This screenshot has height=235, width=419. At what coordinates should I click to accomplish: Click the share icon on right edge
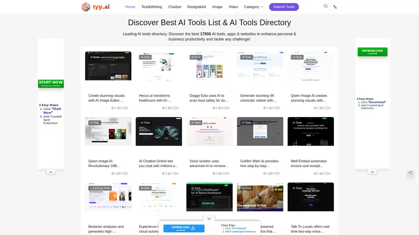click(x=410, y=173)
